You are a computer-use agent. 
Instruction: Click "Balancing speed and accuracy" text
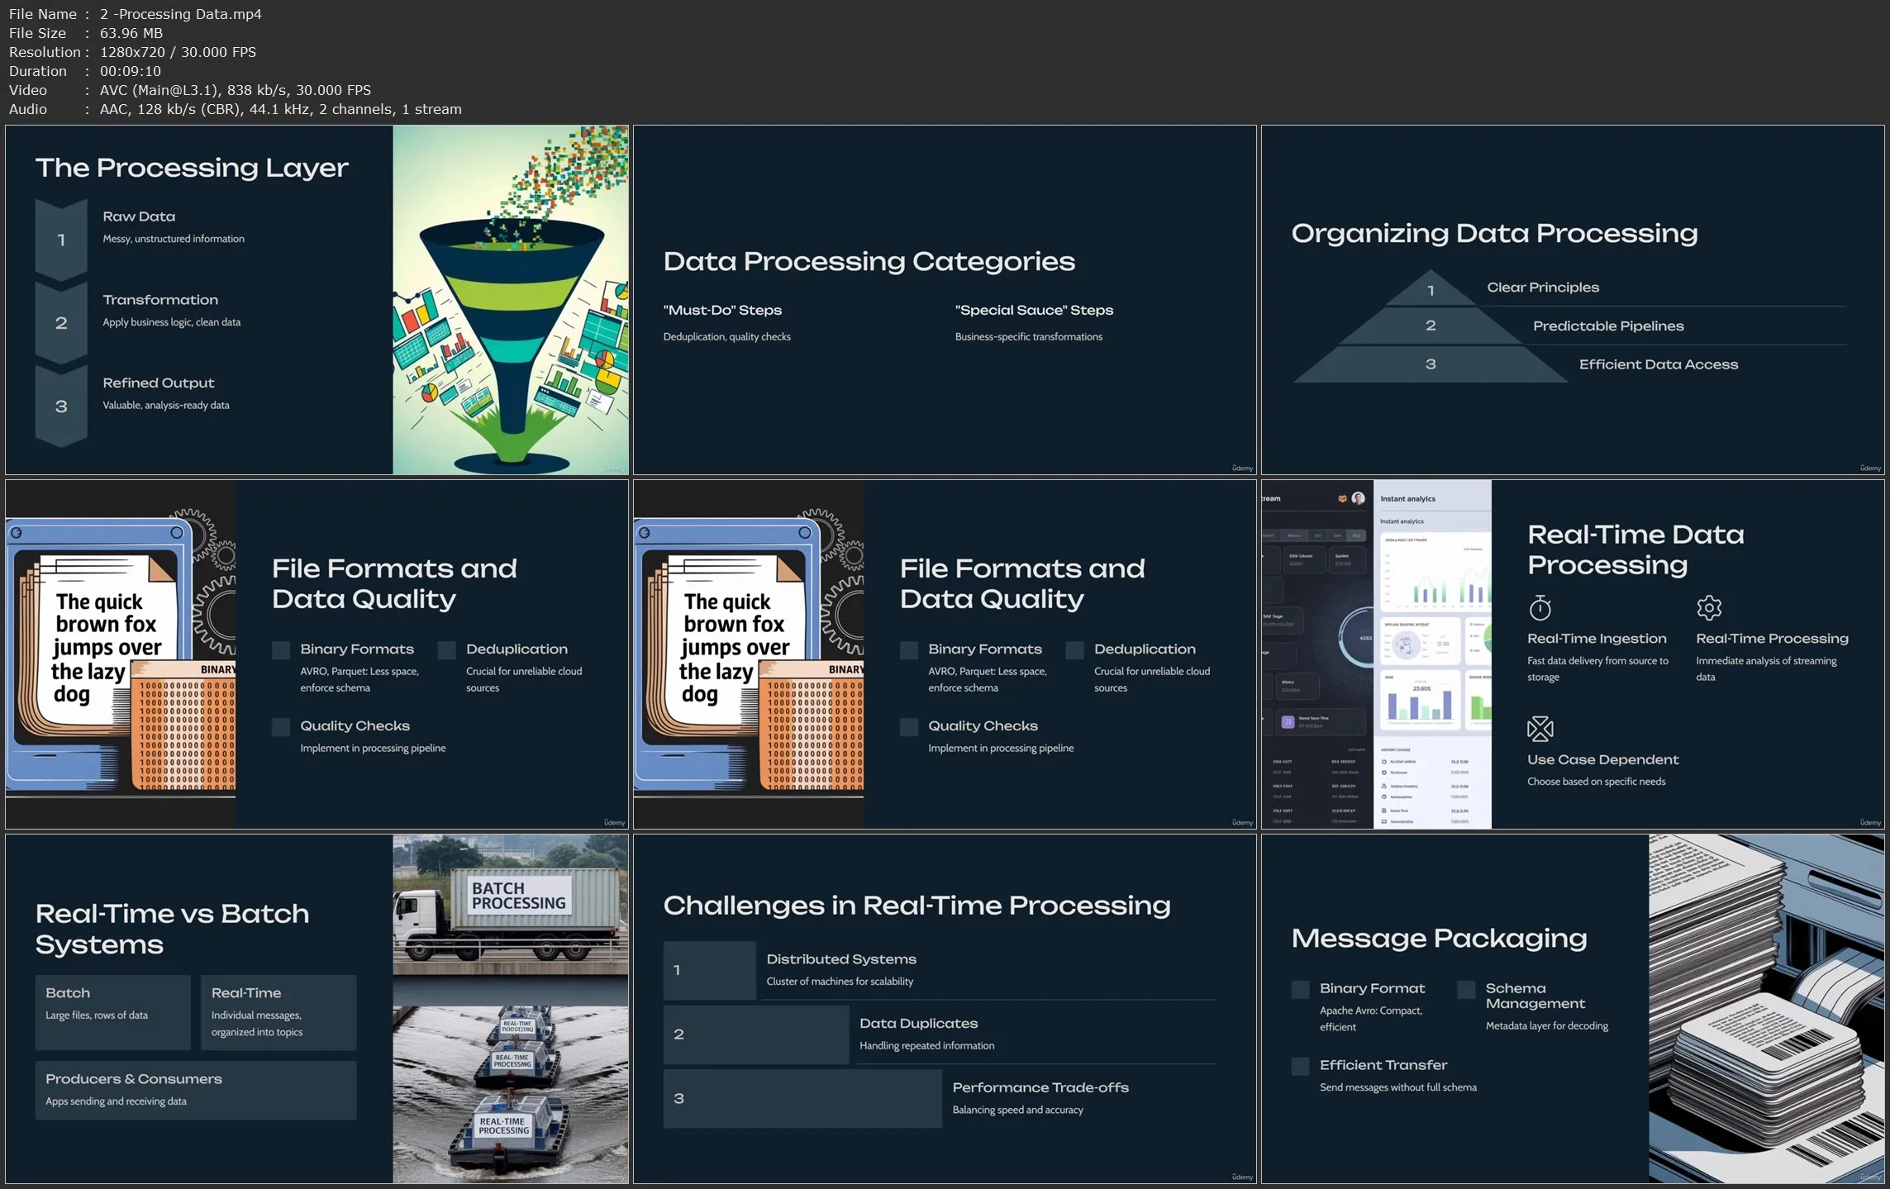[1017, 1111]
